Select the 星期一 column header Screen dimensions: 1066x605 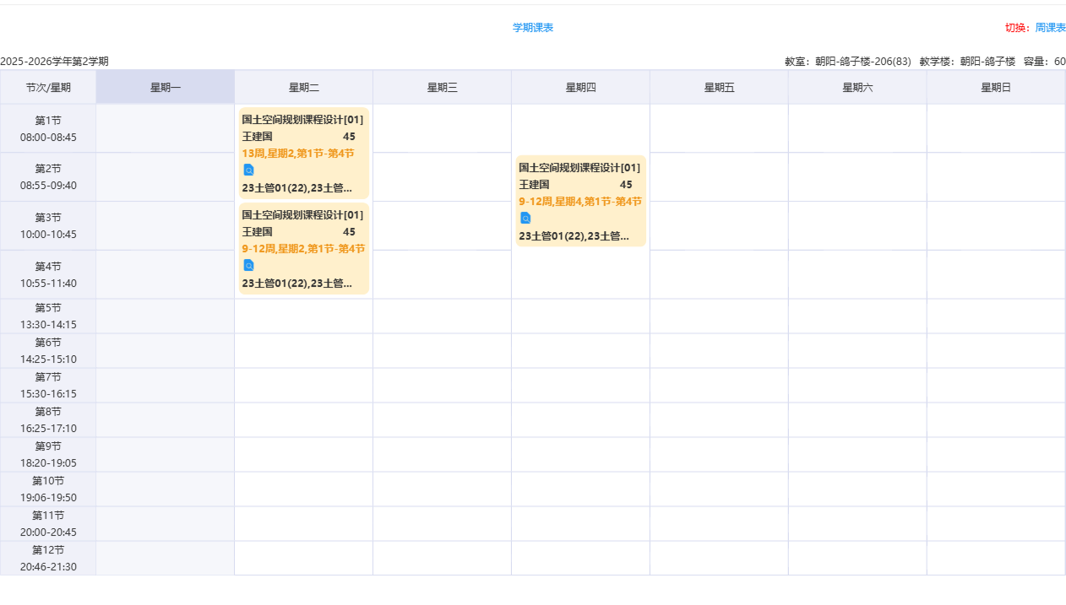click(x=166, y=88)
